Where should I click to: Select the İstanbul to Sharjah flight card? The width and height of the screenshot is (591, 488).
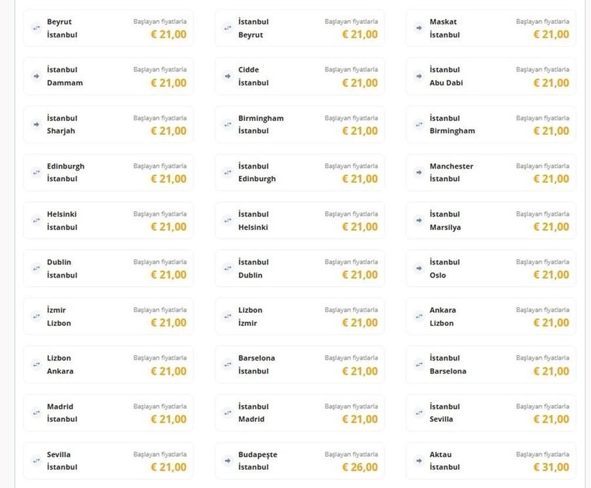tap(108, 125)
